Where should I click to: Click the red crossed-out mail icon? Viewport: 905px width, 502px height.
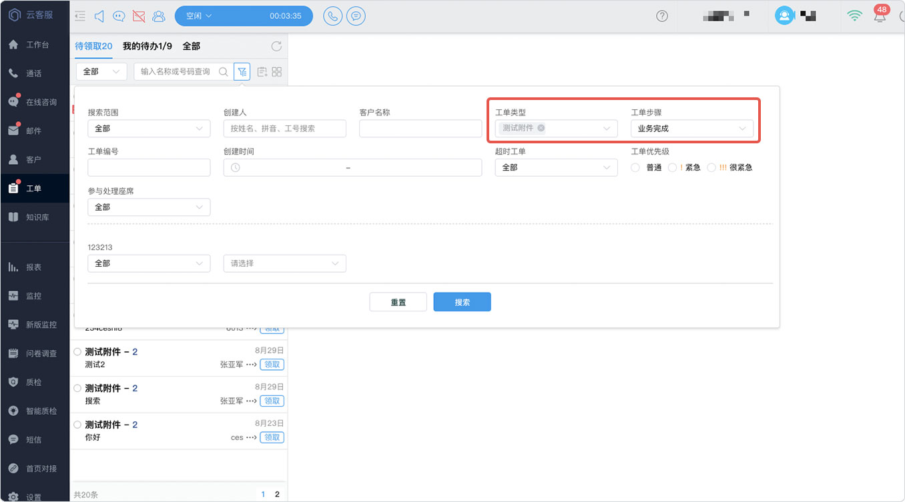[x=139, y=16]
